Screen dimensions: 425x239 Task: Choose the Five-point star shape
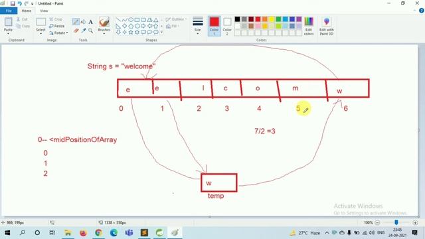coord(131,32)
